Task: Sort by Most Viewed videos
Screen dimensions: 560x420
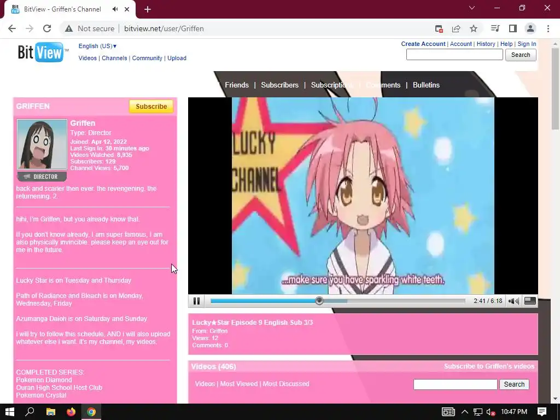Action: tap(238, 384)
